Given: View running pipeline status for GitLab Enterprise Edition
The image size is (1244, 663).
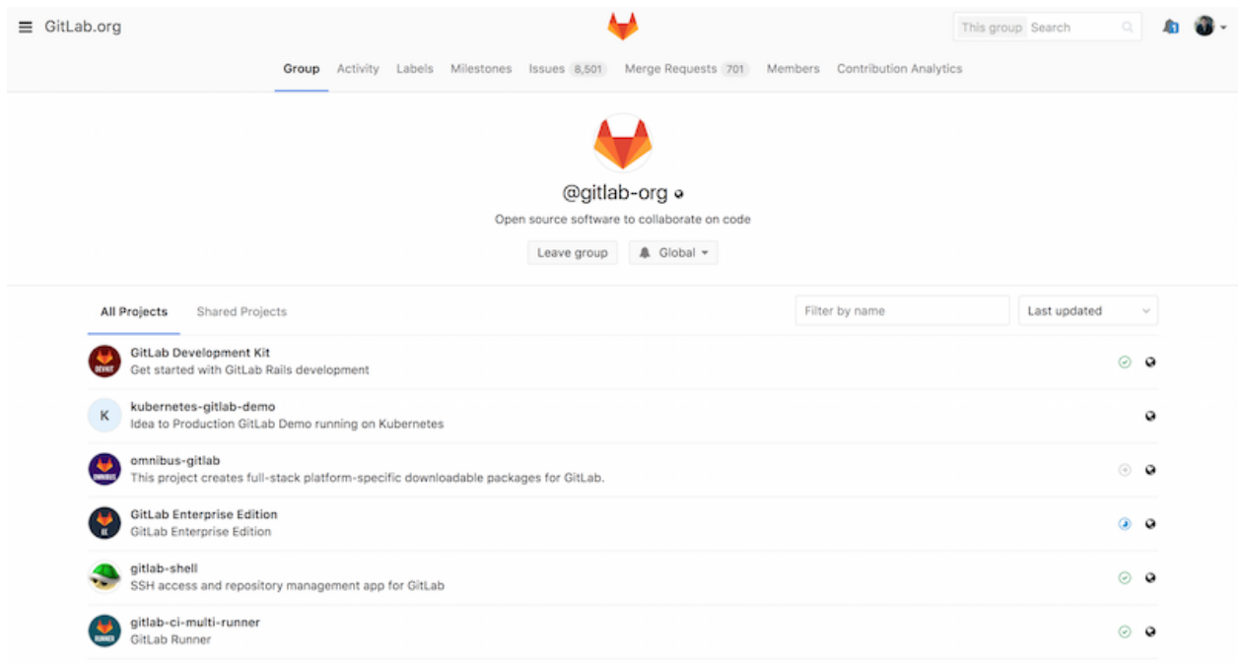Looking at the screenshot, I should point(1125,524).
